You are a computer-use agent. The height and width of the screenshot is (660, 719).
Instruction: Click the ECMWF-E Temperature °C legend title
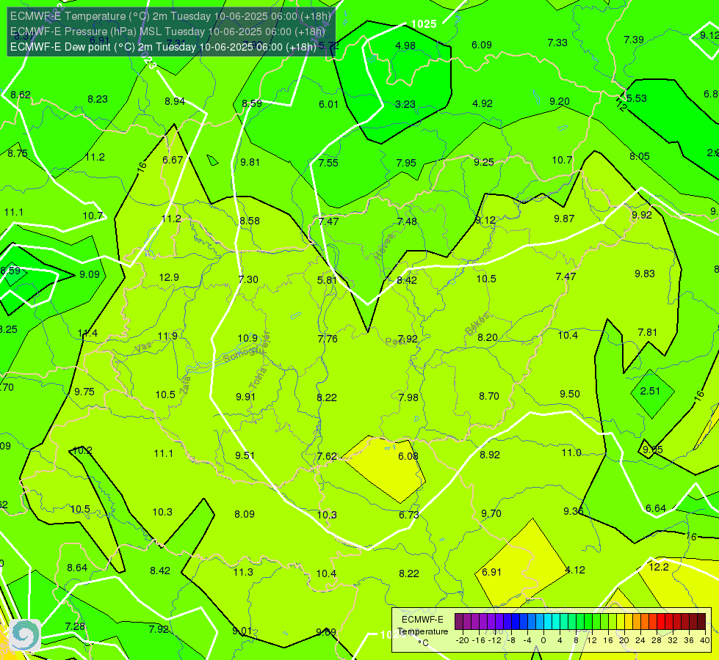tap(422, 631)
